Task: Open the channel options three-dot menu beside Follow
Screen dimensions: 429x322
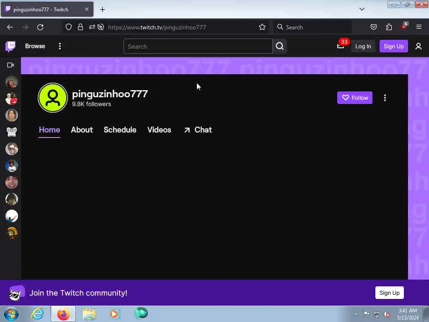Action: (385, 98)
